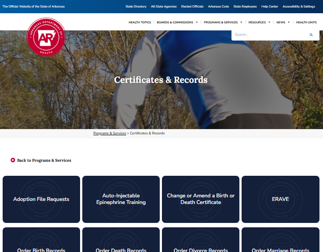
Task: Click the search magnifier icon
Action: (311, 35)
